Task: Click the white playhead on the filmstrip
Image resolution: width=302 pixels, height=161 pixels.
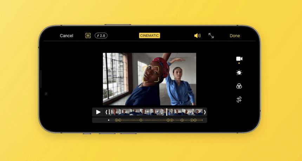Action: [x=167, y=112]
